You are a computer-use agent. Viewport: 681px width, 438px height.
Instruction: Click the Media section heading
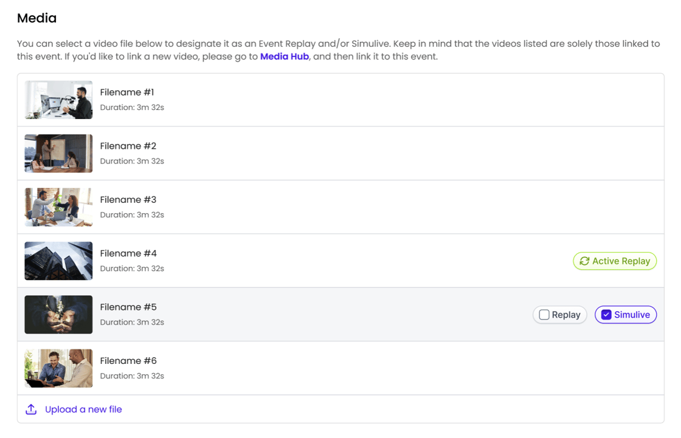pos(37,18)
